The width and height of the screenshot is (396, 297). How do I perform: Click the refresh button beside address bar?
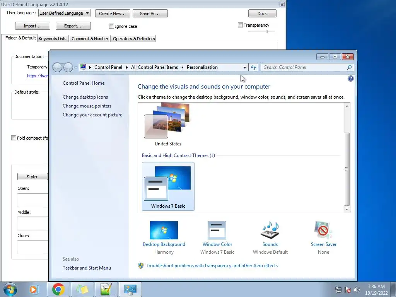(x=253, y=67)
